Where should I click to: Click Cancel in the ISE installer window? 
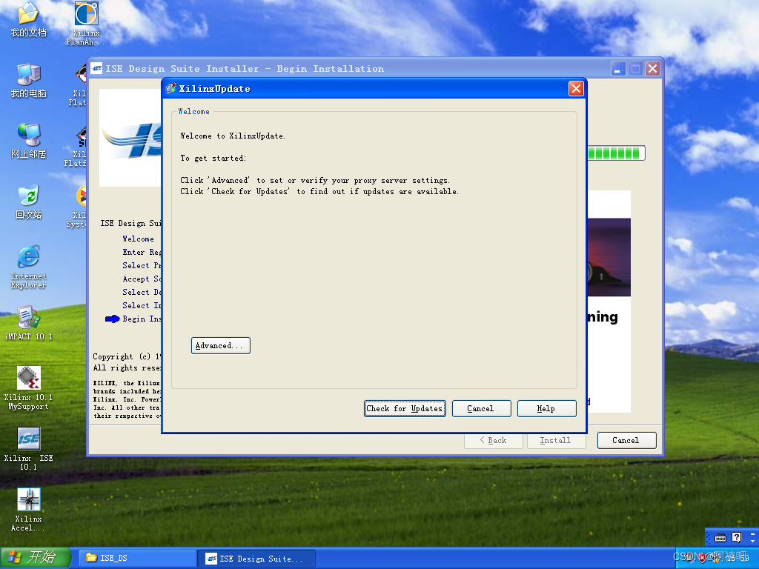tap(626, 440)
